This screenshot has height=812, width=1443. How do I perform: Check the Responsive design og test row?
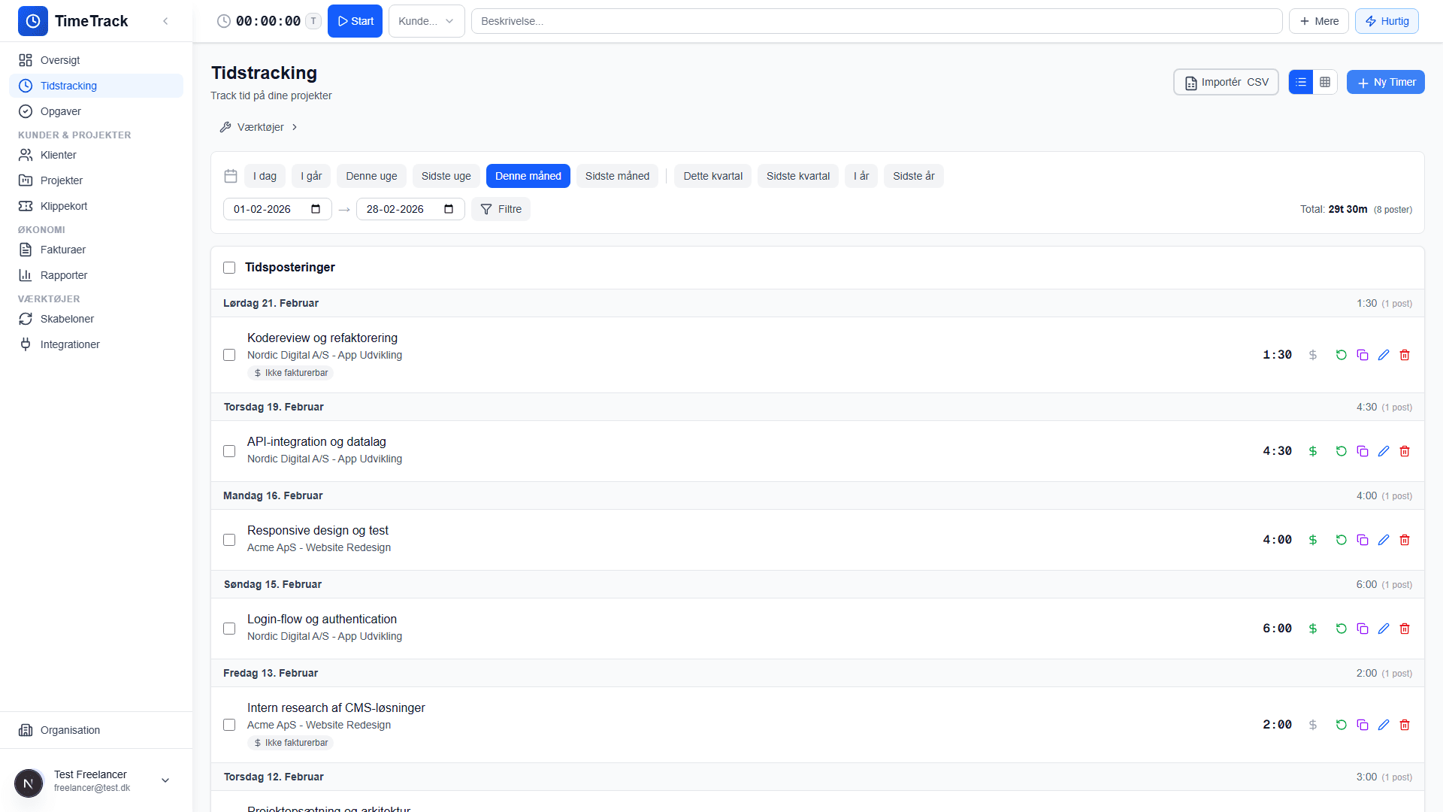[229, 540]
